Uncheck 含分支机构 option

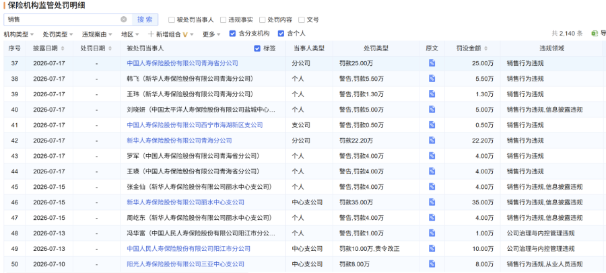(x=232, y=34)
